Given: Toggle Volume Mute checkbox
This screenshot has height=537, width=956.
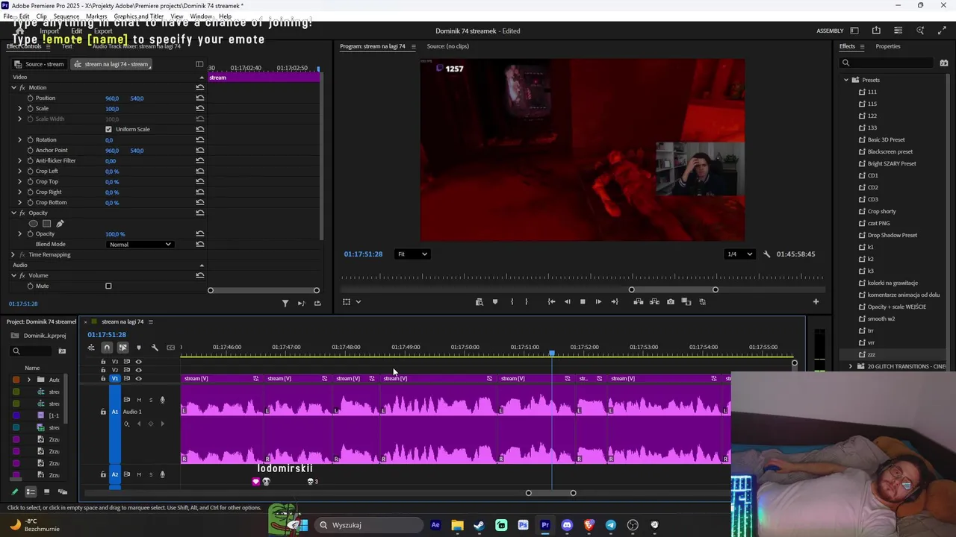Looking at the screenshot, I should click(x=108, y=286).
